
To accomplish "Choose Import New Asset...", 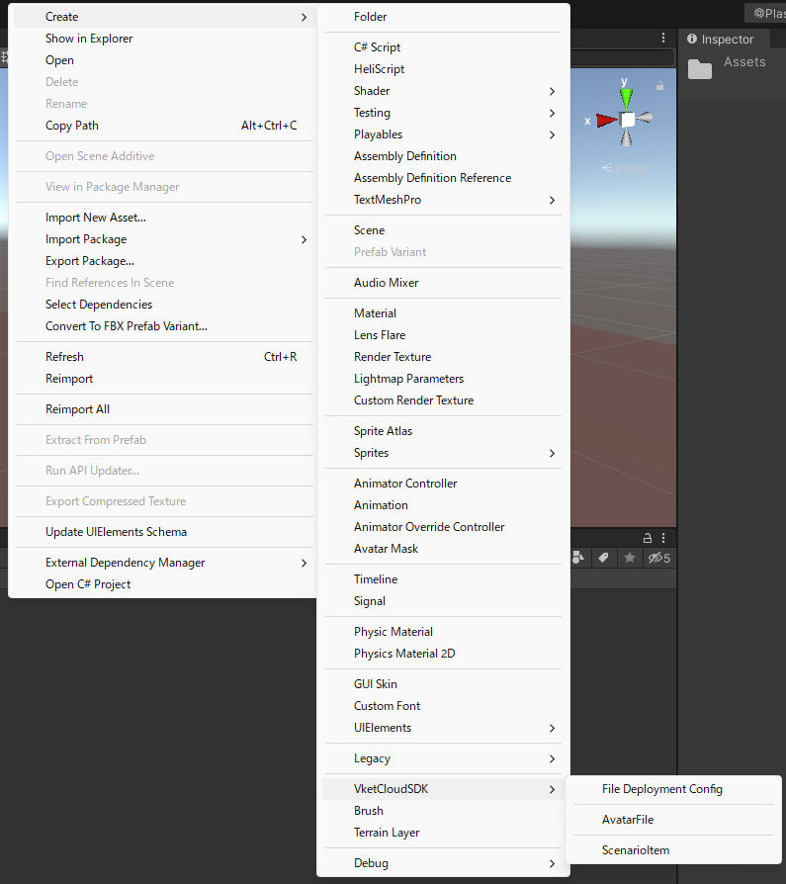I will point(164,218).
